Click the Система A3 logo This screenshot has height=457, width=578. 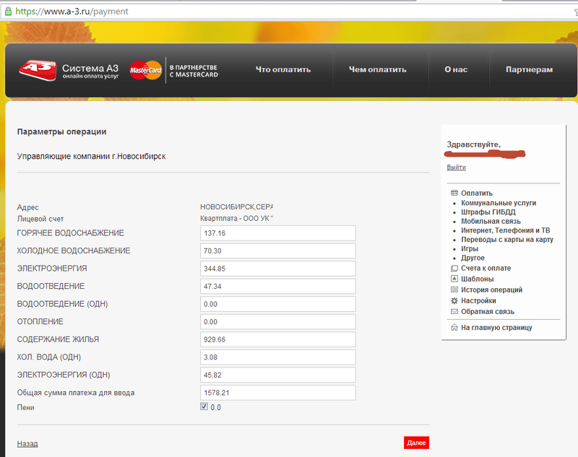click(x=67, y=70)
